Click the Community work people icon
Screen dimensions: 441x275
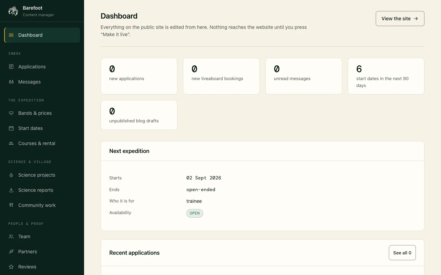[x=11, y=205]
